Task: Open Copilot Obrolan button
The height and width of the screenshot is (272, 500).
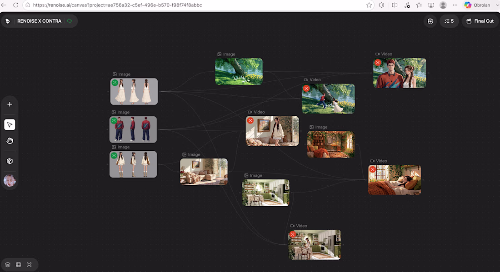Action: click(477, 5)
